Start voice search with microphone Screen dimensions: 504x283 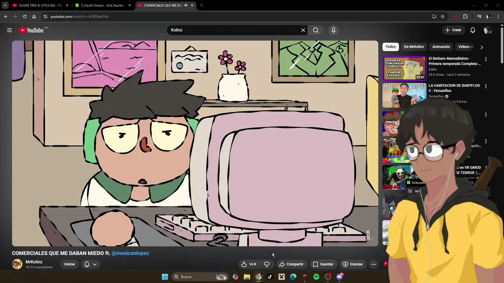click(x=334, y=30)
